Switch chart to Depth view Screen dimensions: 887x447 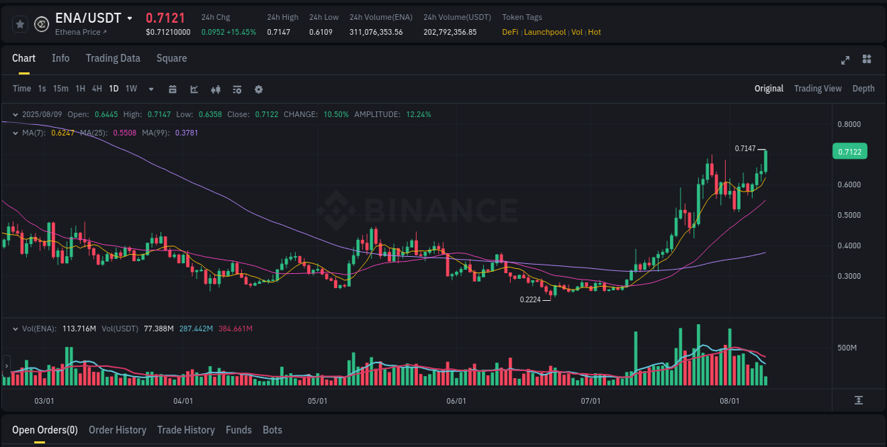[863, 89]
